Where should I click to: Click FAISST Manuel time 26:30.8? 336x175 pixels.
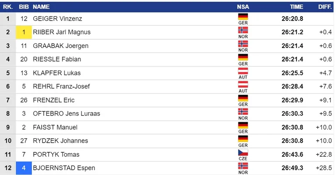pyautogui.click(x=292, y=127)
